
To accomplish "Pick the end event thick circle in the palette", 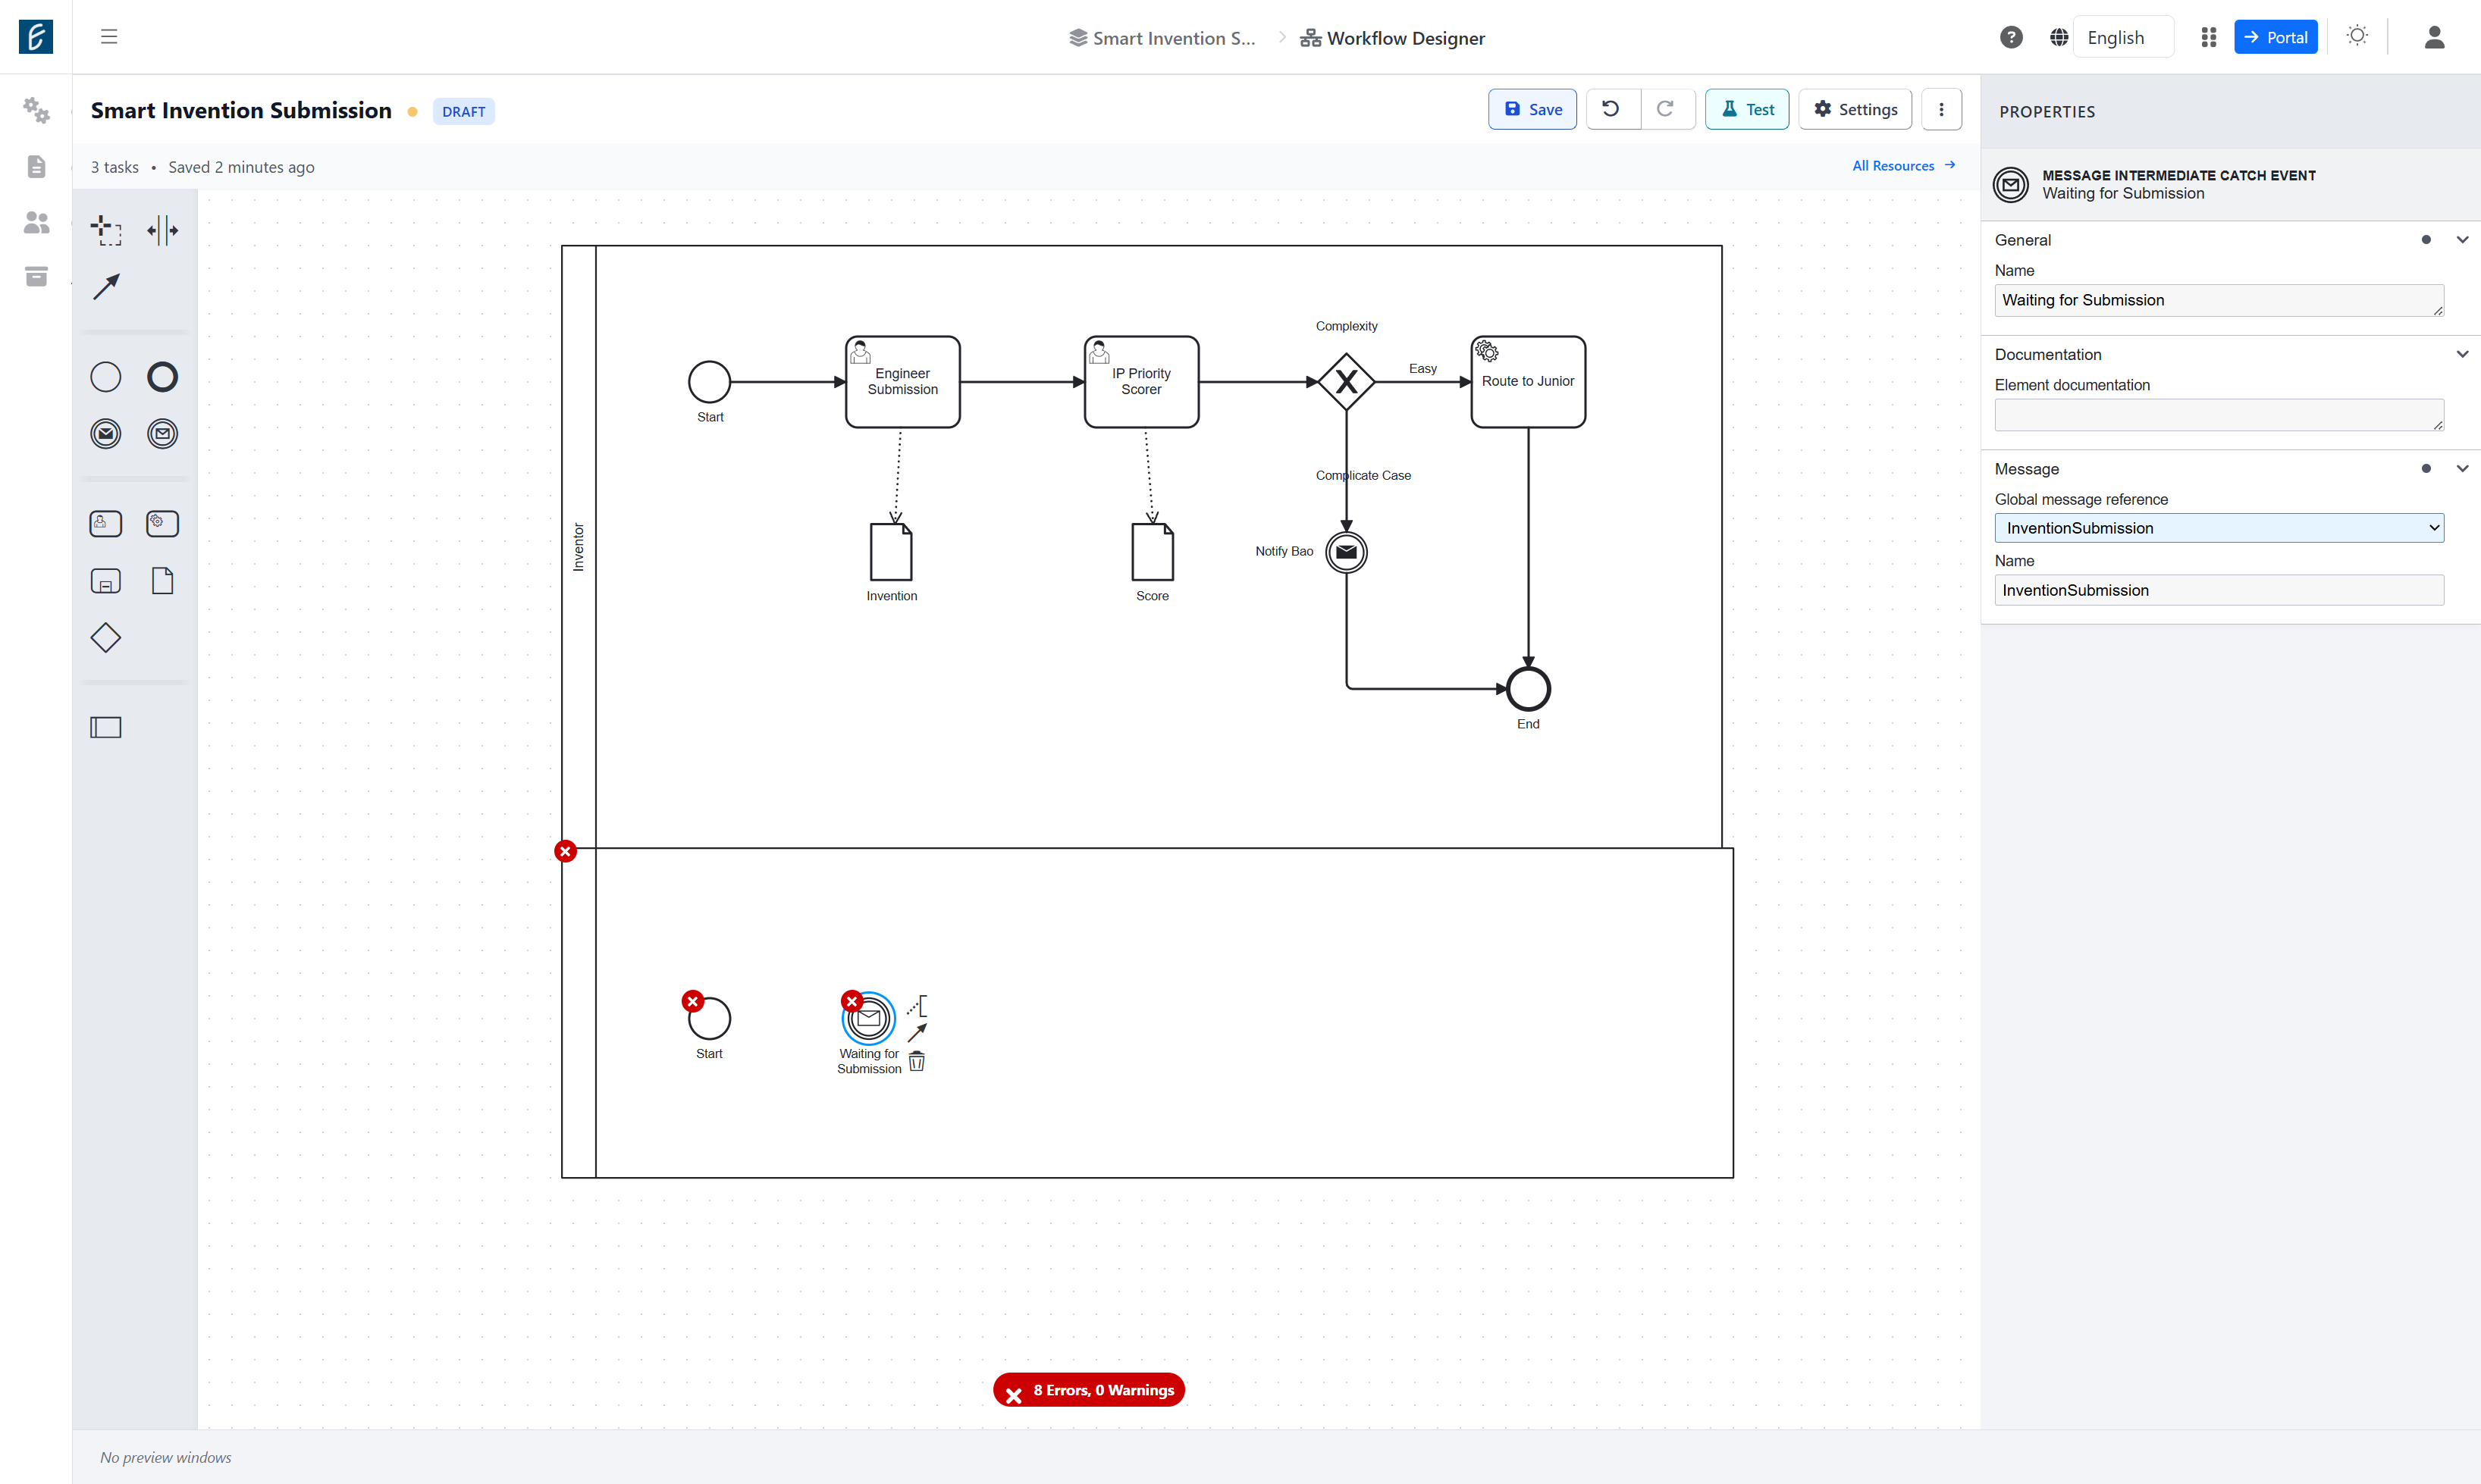I will [x=162, y=377].
